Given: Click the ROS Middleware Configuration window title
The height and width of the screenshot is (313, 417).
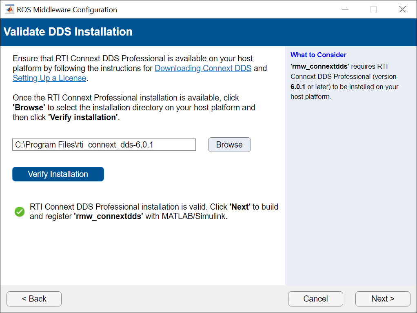Looking at the screenshot, I should click(67, 9).
